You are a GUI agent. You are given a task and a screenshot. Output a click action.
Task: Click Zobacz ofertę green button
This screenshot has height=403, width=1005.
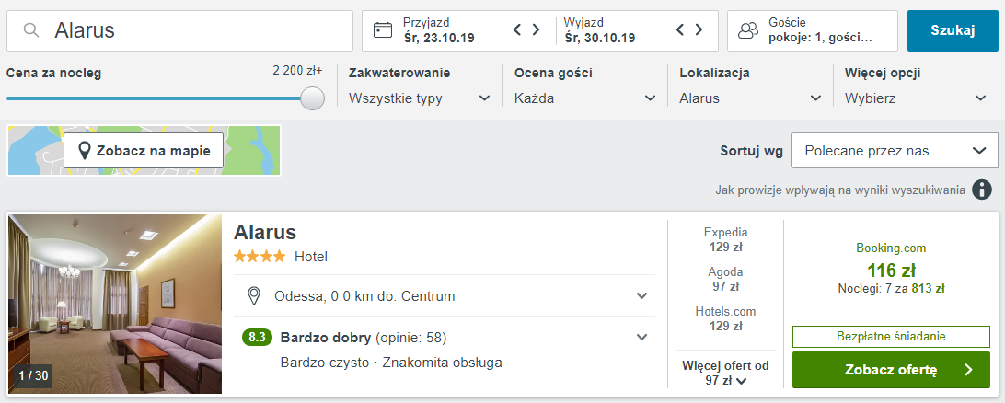(x=890, y=370)
